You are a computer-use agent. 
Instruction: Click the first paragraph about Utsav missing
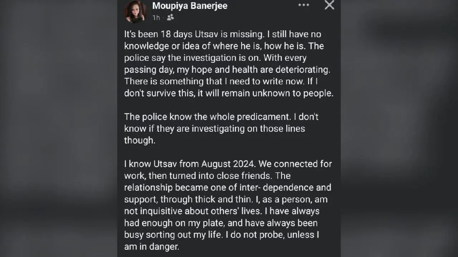[x=228, y=64]
